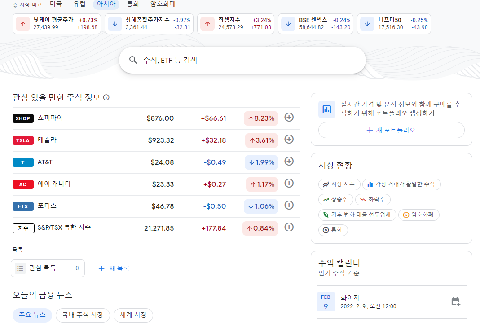This screenshot has width=480, height=323.
Task: Click the portfolio chart icon in the portfolio card
Action: coord(326,109)
